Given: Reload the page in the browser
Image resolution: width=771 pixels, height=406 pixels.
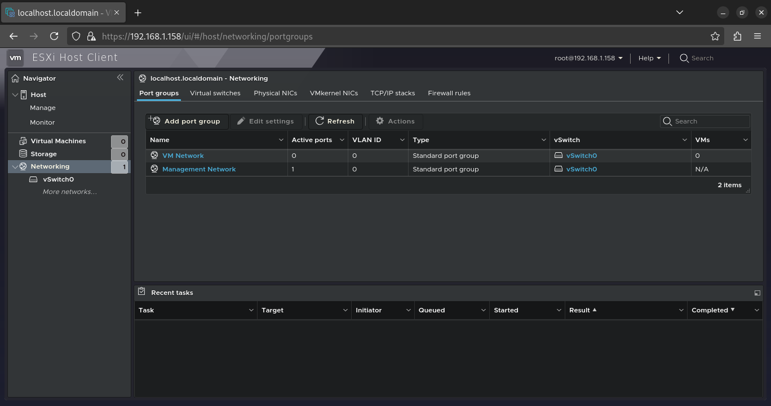Looking at the screenshot, I should pos(54,36).
